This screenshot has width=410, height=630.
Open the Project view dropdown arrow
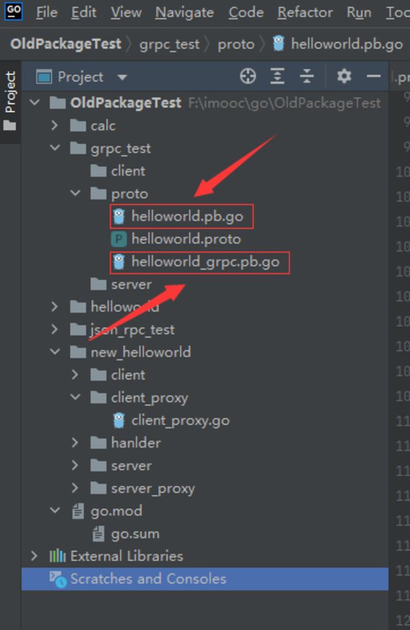(x=122, y=77)
